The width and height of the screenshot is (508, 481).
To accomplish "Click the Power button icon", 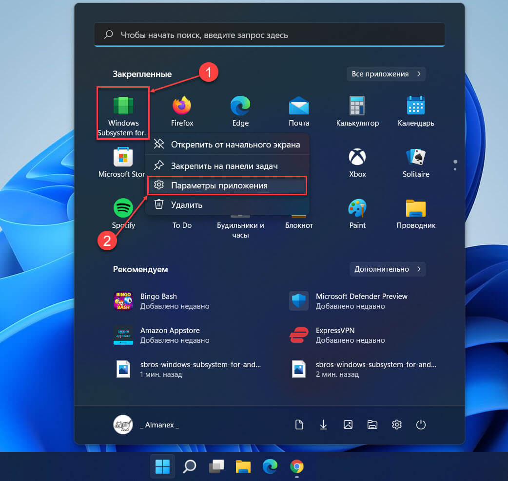I will [421, 425].
